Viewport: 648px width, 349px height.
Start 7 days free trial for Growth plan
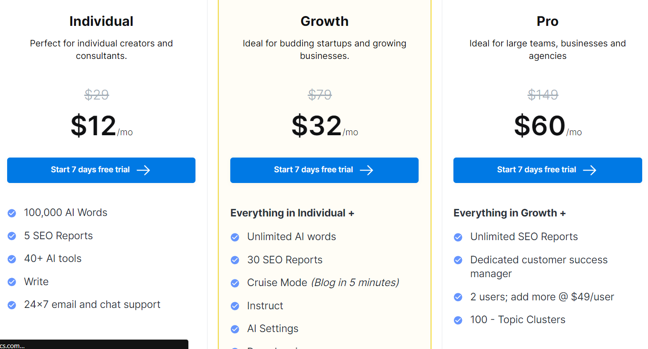coord(324,170)
